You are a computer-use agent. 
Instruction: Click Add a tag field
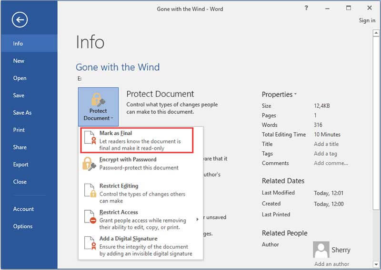click(325, 154)
